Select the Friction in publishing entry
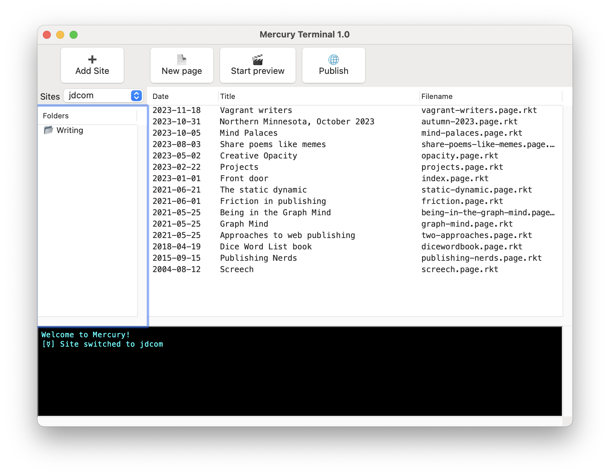Image resolution: width=610 pixels, height=476 pixels. [x=273, y=201]
